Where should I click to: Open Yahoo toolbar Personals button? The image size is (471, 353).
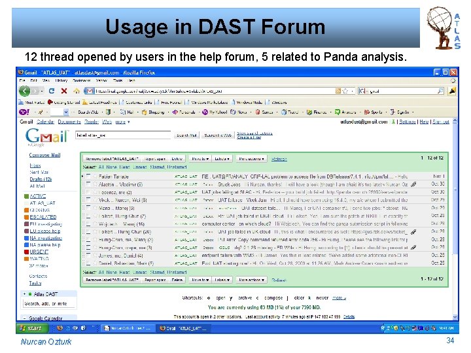click(x=184, y=112)
